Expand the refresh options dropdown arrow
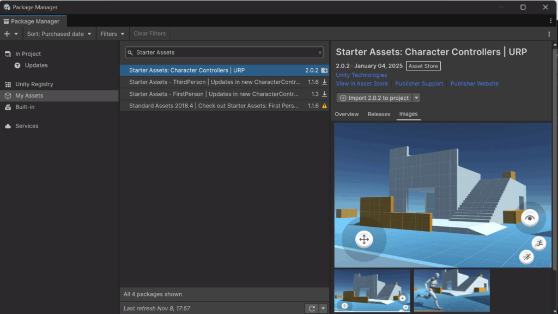The width and height of the screenshot is (558, 314). point(323,309)
